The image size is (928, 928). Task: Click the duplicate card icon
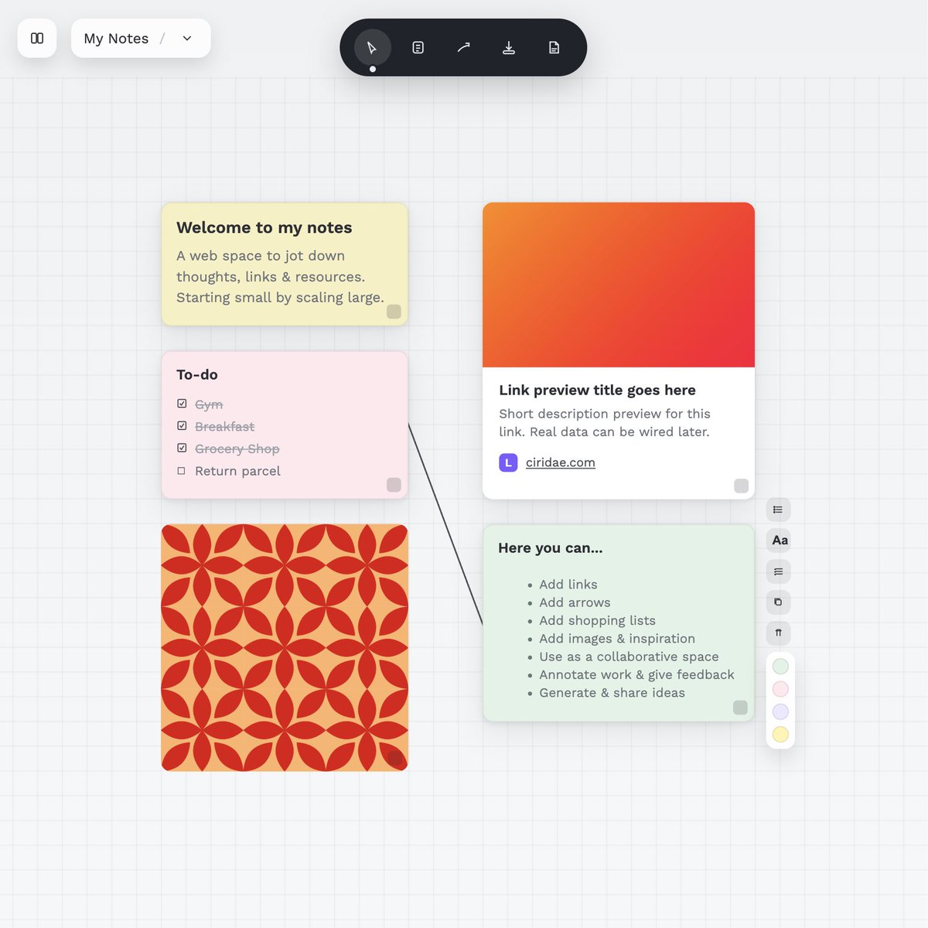click(778, 602)
